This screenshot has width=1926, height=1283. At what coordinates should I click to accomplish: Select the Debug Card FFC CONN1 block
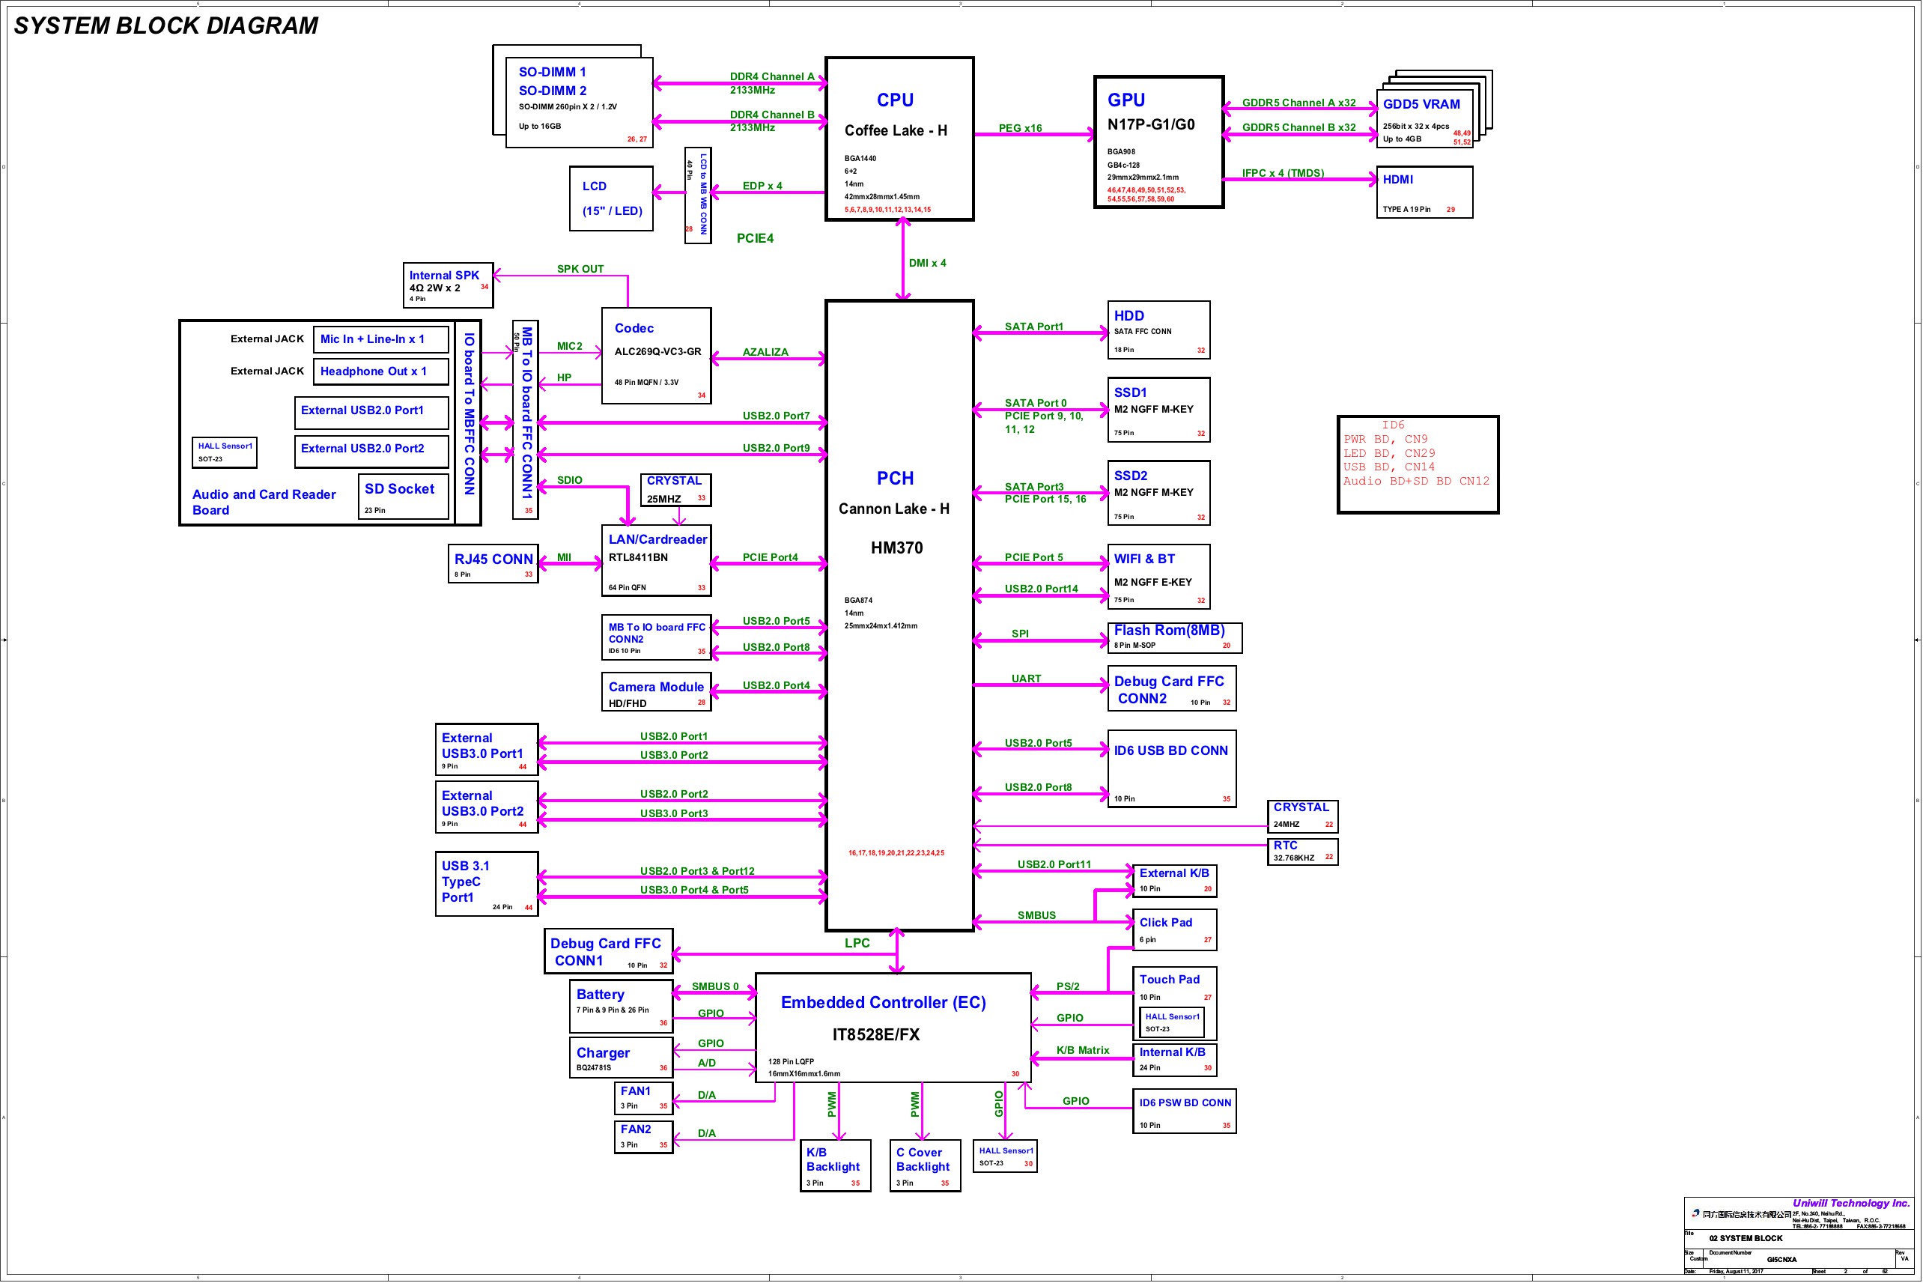pos(609,950)
